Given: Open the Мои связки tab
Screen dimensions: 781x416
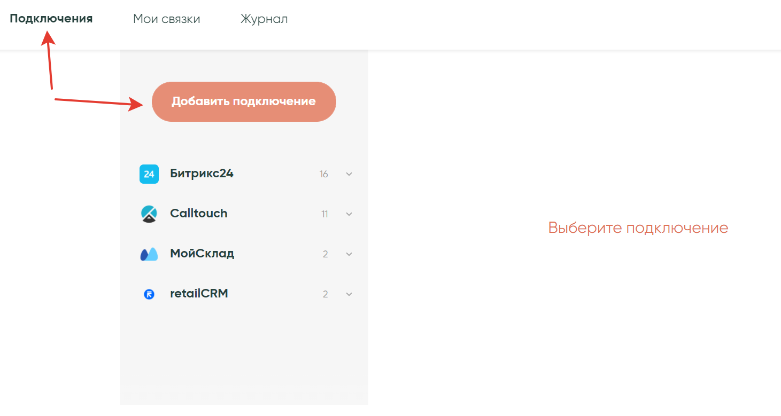Looking at the screenshot, I should pyautogui.click(x=166, y=19).
